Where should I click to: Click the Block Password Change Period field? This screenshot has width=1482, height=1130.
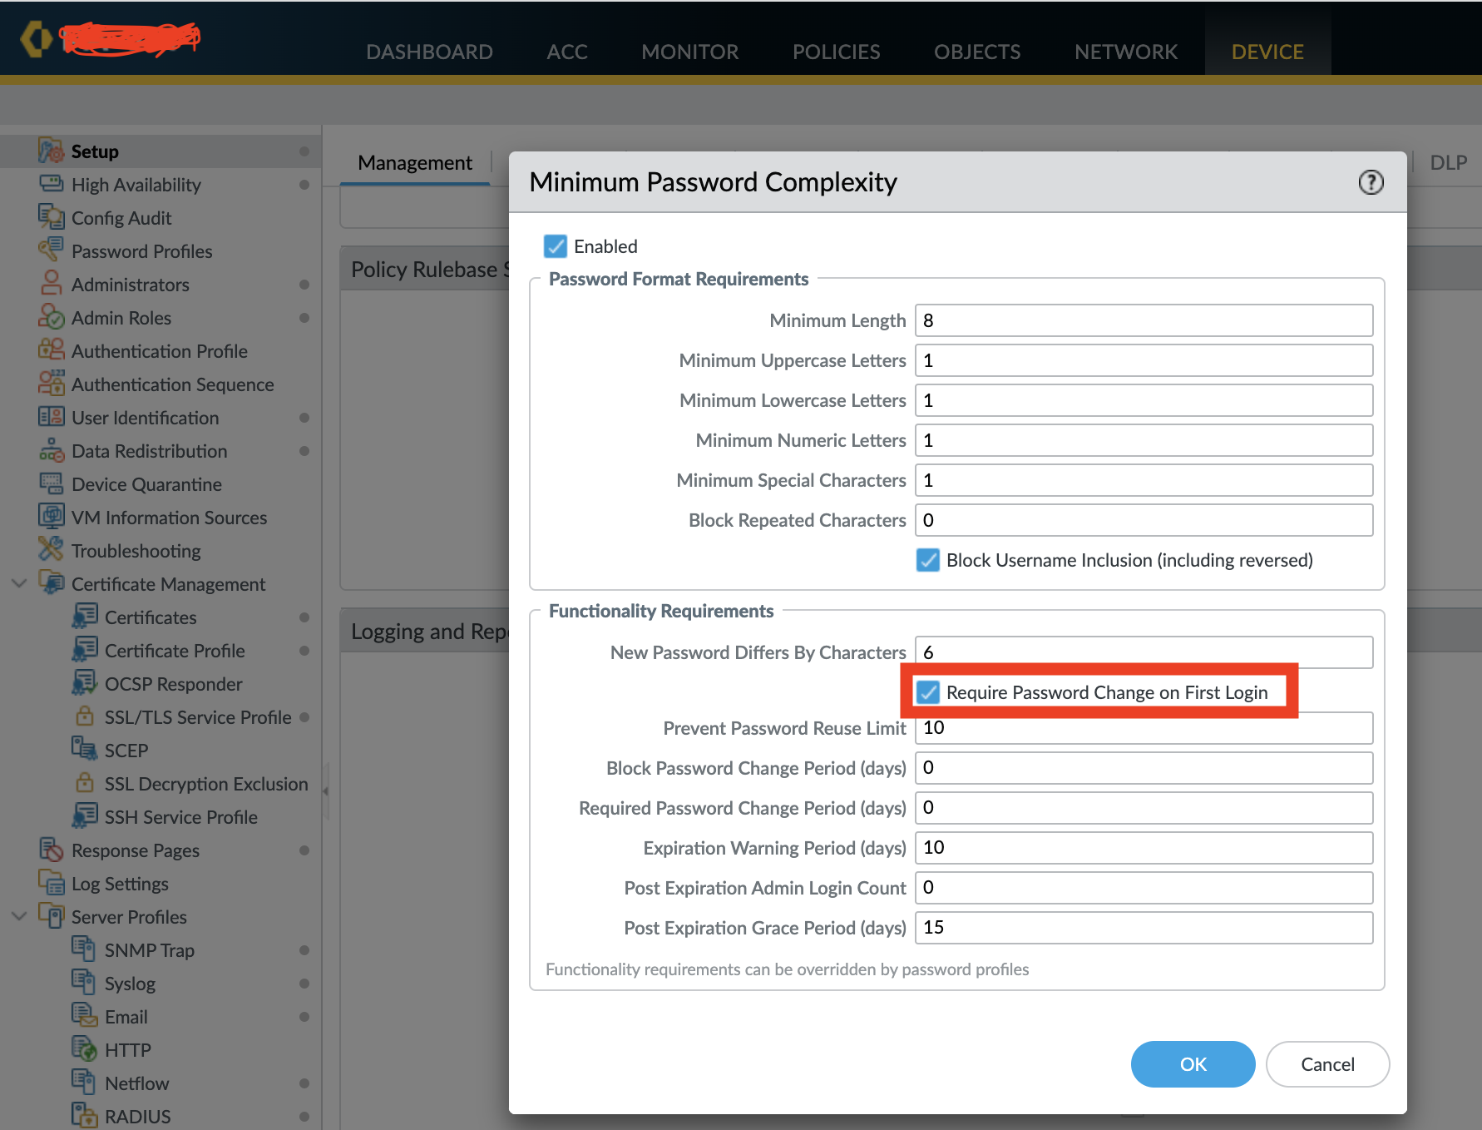[1144, 768]
